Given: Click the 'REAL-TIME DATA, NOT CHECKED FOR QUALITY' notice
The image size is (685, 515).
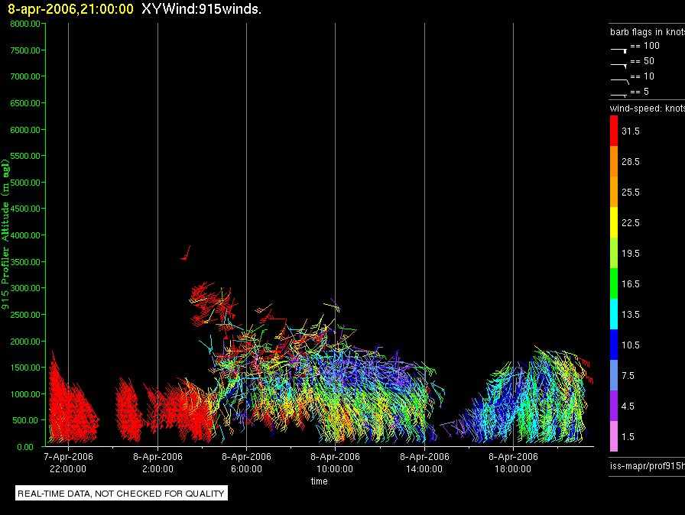Looking at the screenshot, I should pos(121,494).
